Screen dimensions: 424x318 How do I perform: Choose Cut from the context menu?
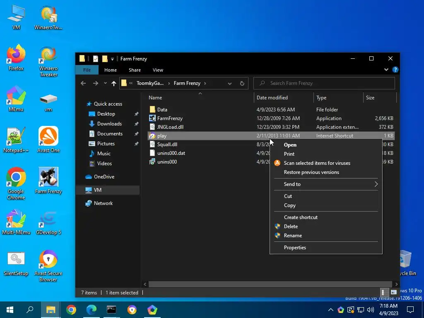[x=326, y=196]
